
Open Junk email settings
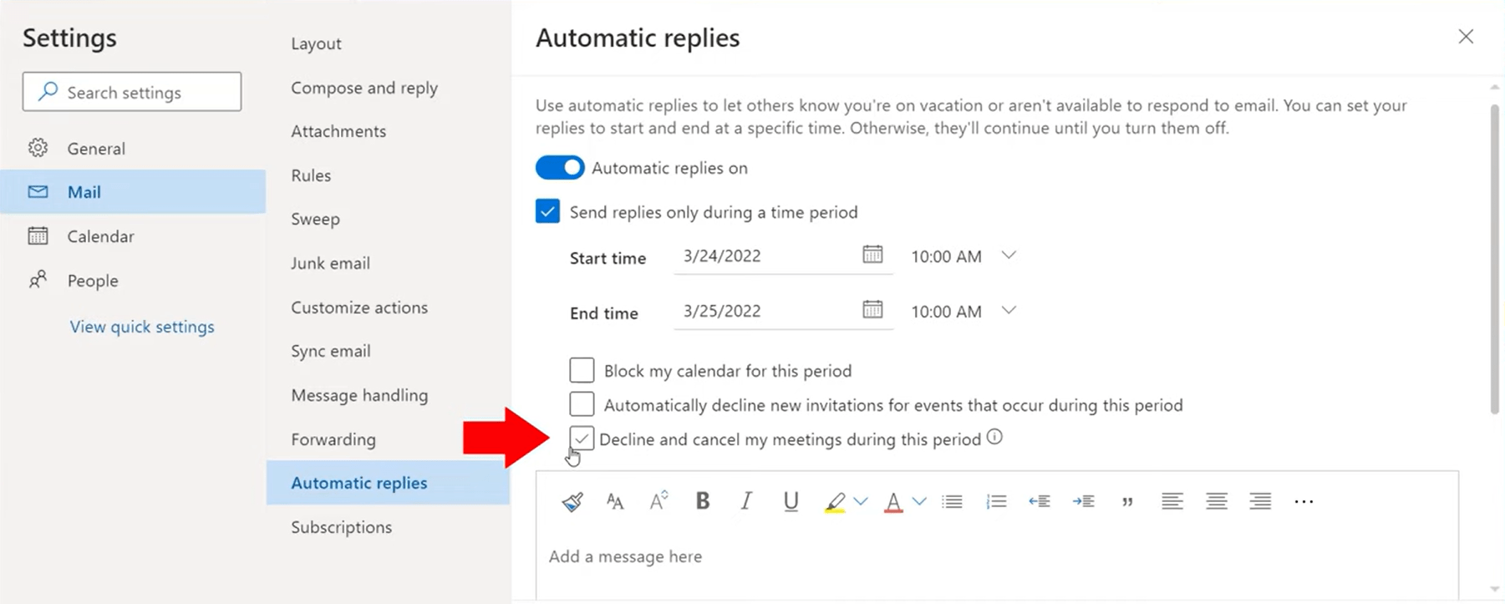tap(330, 263)
